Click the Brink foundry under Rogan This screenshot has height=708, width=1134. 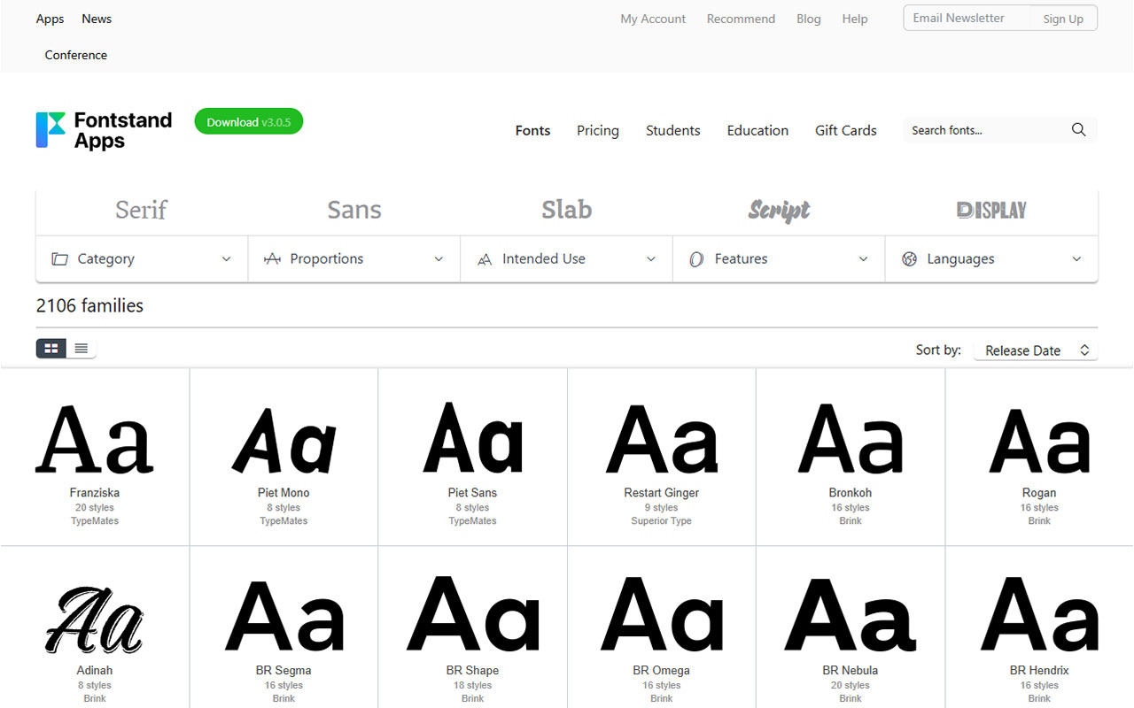pos(1039,521)
